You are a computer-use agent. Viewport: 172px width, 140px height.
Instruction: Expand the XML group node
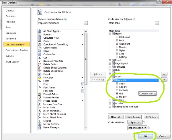(117, 94)
